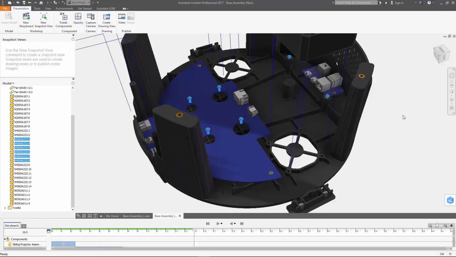Viewport: 456px width, 257px height.
Task: Play the current storyboard
Action: pos(218,224)
